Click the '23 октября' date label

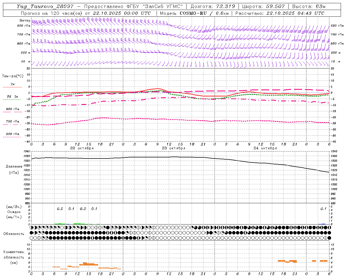174,148
